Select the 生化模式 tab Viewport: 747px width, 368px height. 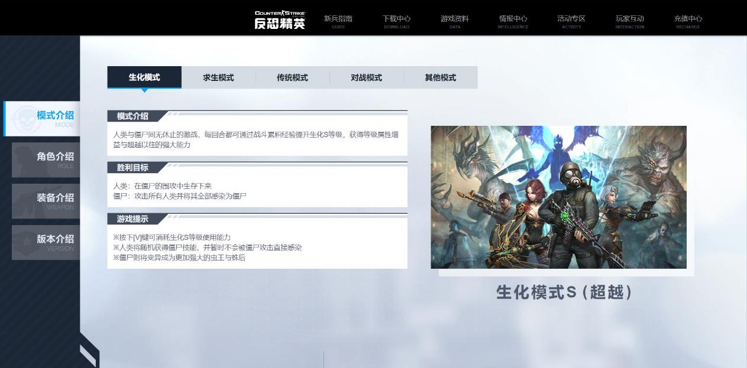pos(144,77)
